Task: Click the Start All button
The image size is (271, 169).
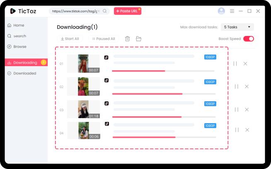Action: tap(70, 39)
